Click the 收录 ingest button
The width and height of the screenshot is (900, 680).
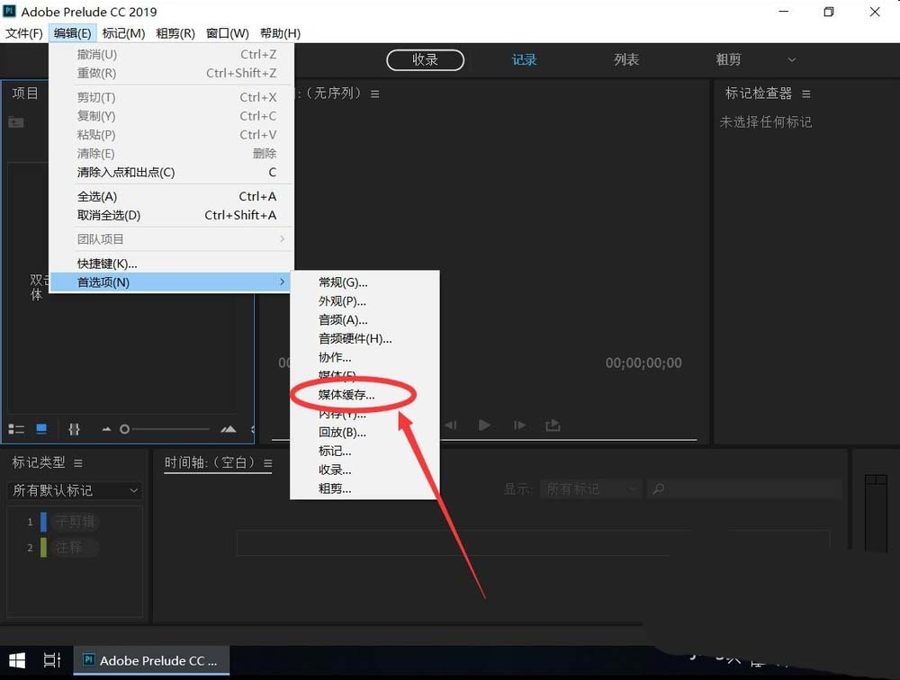(x=426, y=59)
